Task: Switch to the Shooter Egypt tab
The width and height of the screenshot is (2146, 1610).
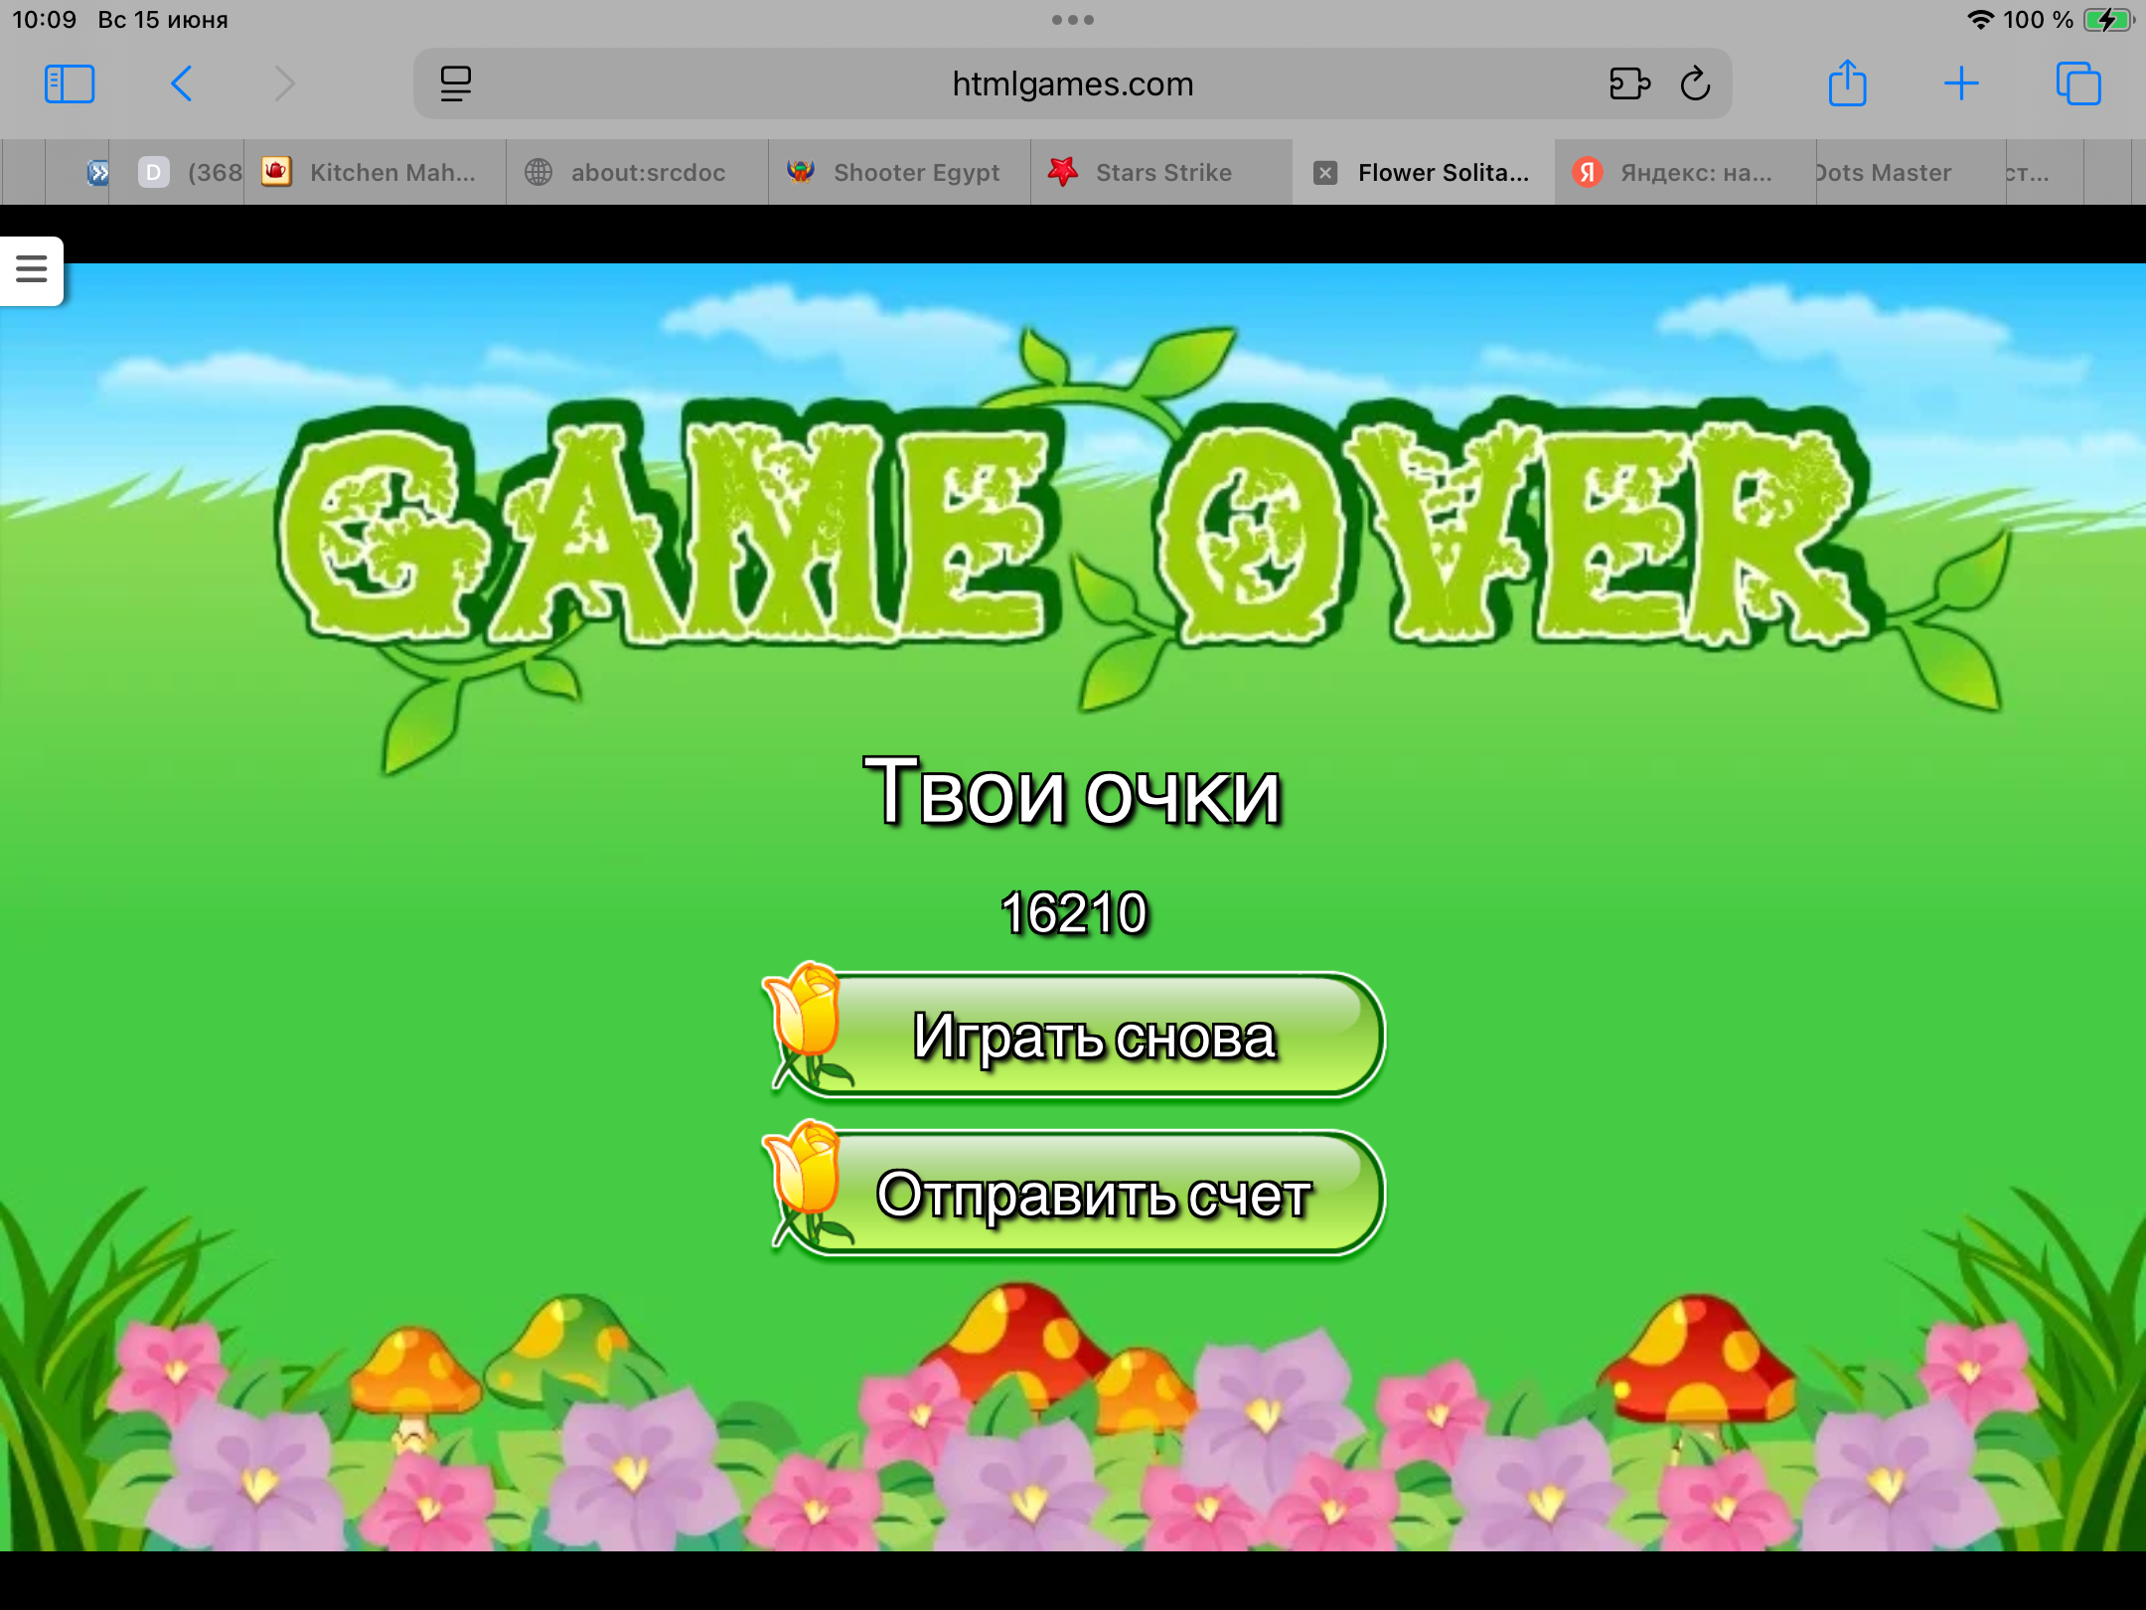Action: pyautogui.click(x=900, y=173)
